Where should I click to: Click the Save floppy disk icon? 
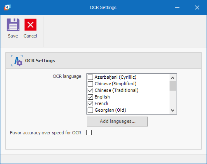tap(13, 25)
